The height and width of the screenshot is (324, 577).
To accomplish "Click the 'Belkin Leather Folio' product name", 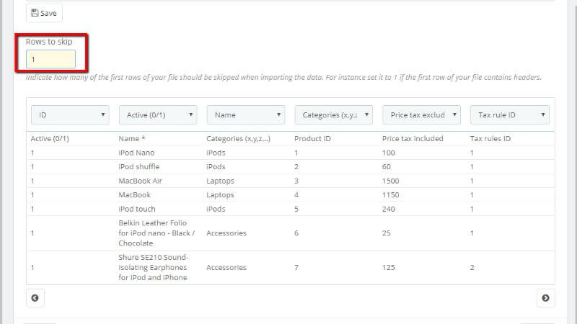I will click(x=157, y=233).
